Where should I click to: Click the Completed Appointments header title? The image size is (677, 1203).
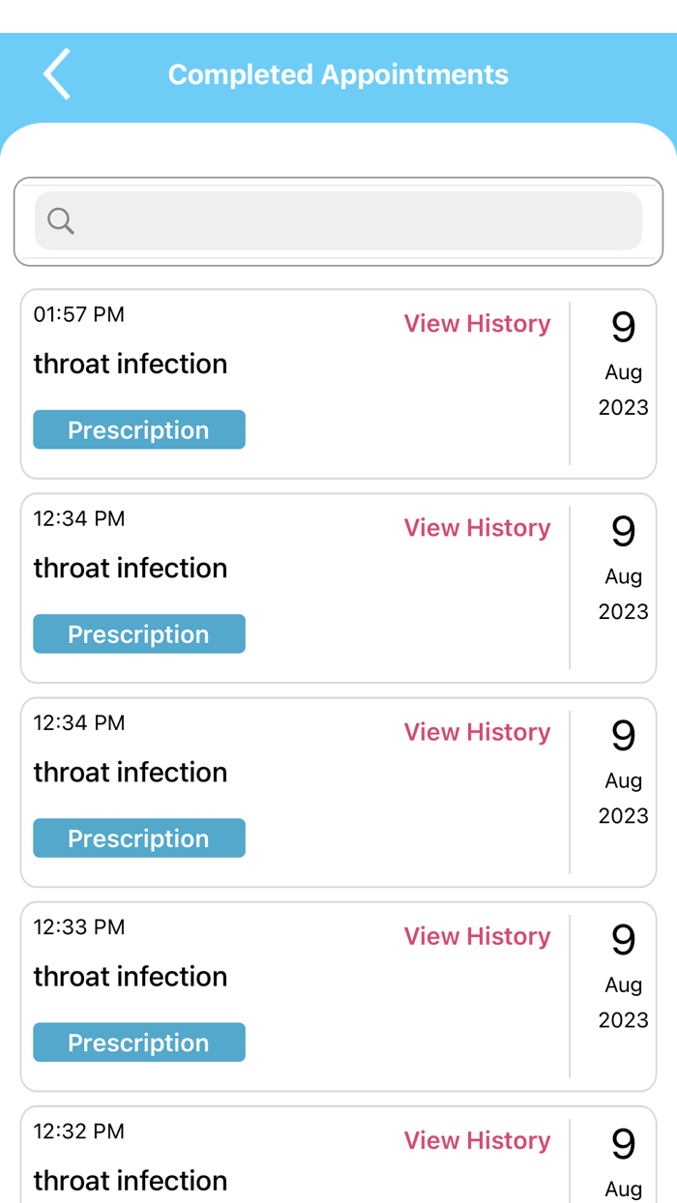pyautogui.click(x=338, y=74)
